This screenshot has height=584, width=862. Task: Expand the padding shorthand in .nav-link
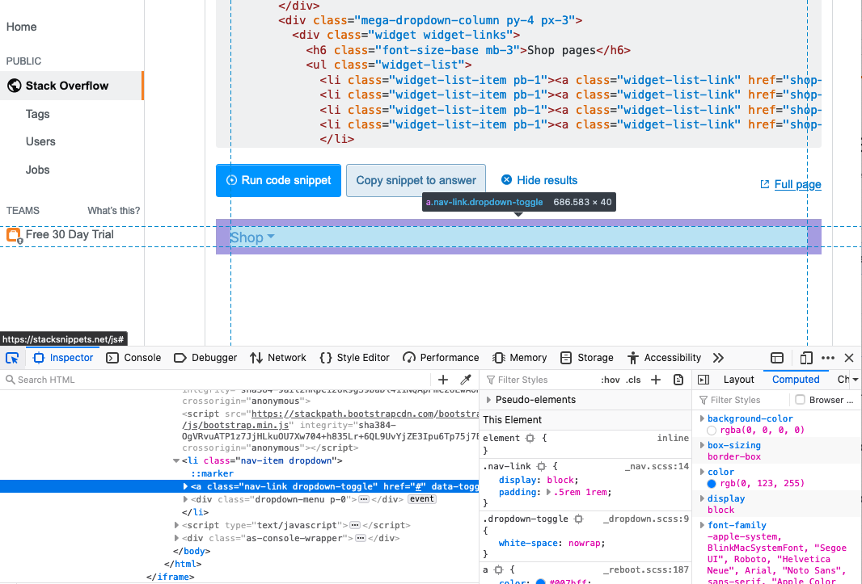tap(548, 492)
